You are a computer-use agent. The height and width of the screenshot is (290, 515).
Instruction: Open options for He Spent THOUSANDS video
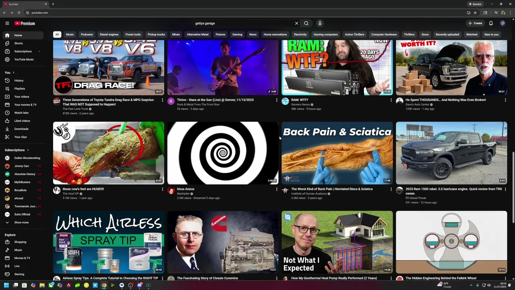(x=505, y=100)
